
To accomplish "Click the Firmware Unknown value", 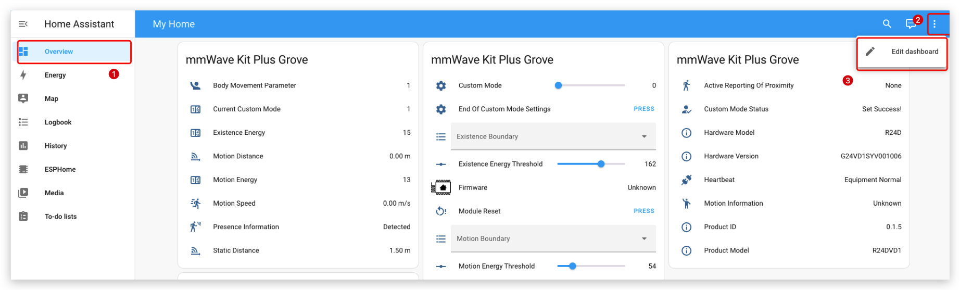I will point(641,187).
